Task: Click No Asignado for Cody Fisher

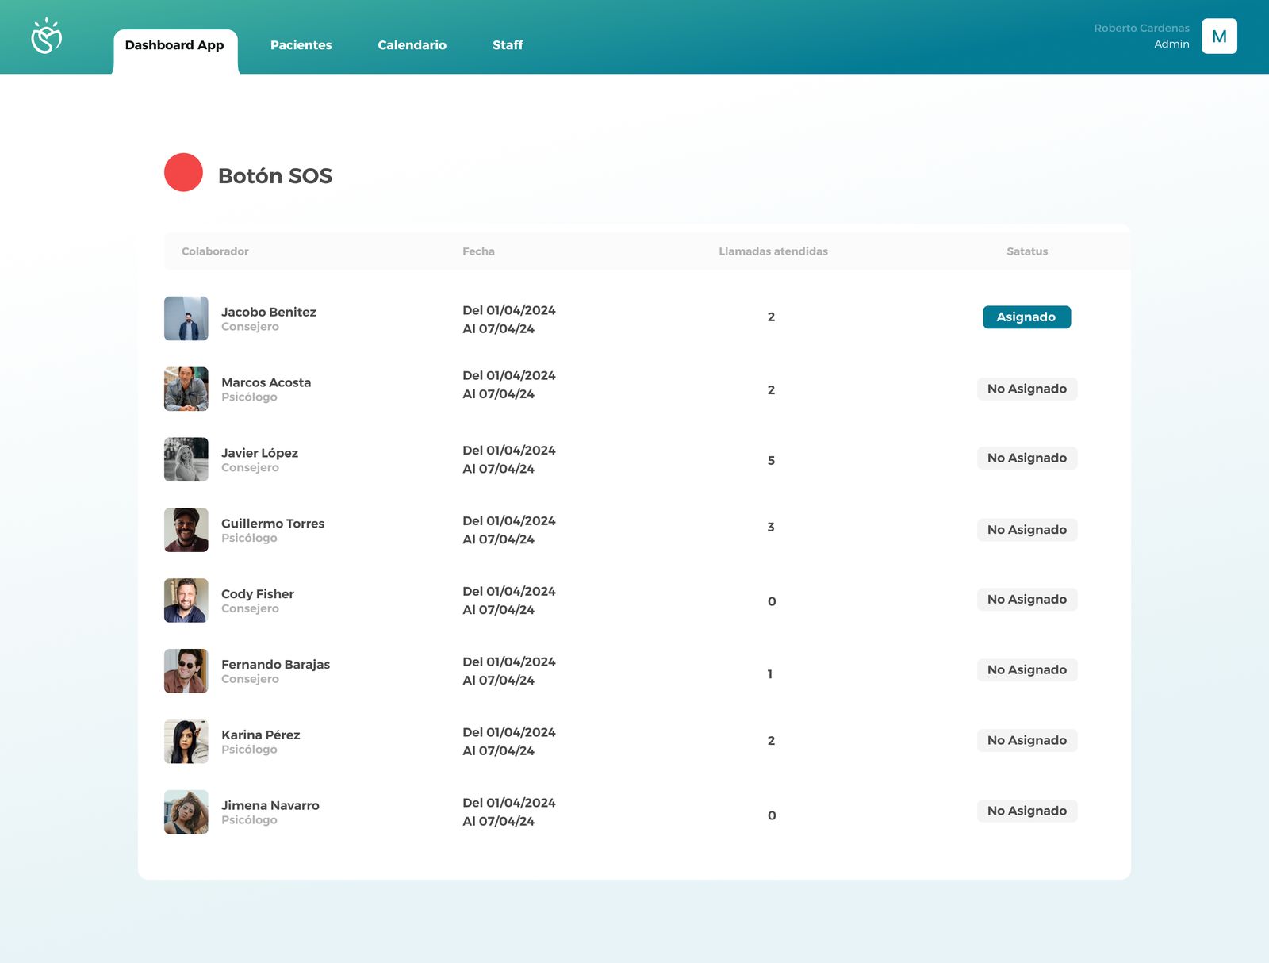Action: coord(1026,600)
